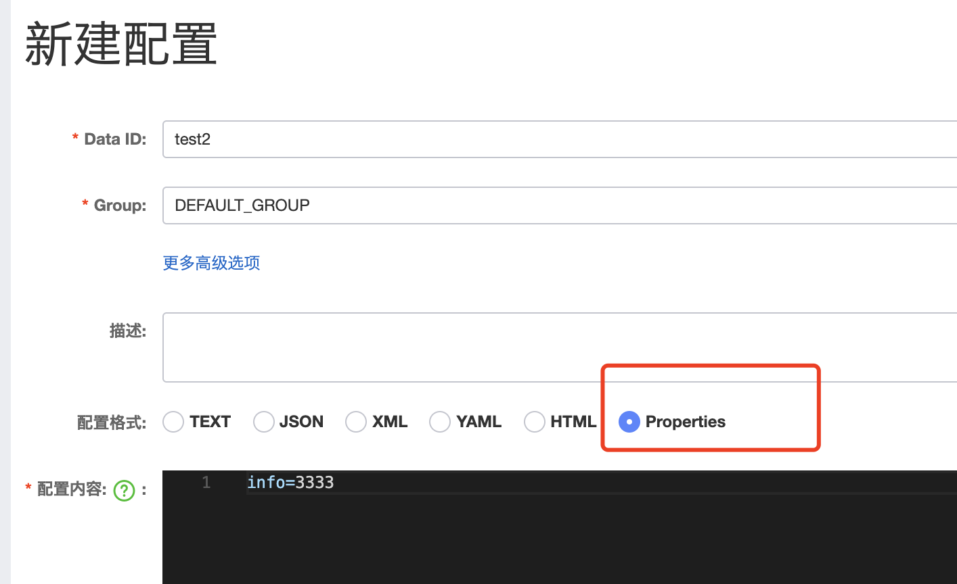The image size is (957, 584).
Task: Click the green help icon beside 配置内容
Action: (x=125, y=490)
